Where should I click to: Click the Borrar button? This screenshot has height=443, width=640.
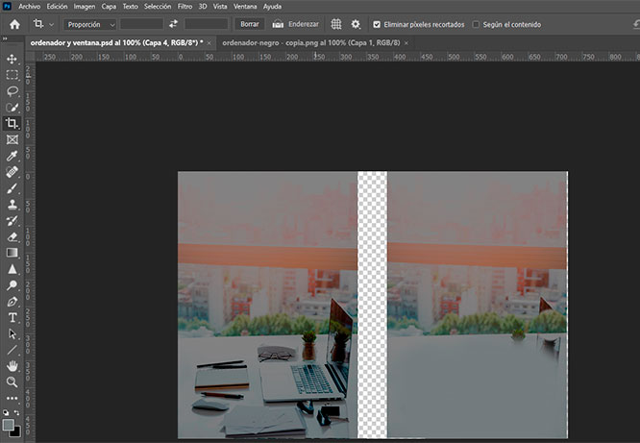[x=249, y=24]
